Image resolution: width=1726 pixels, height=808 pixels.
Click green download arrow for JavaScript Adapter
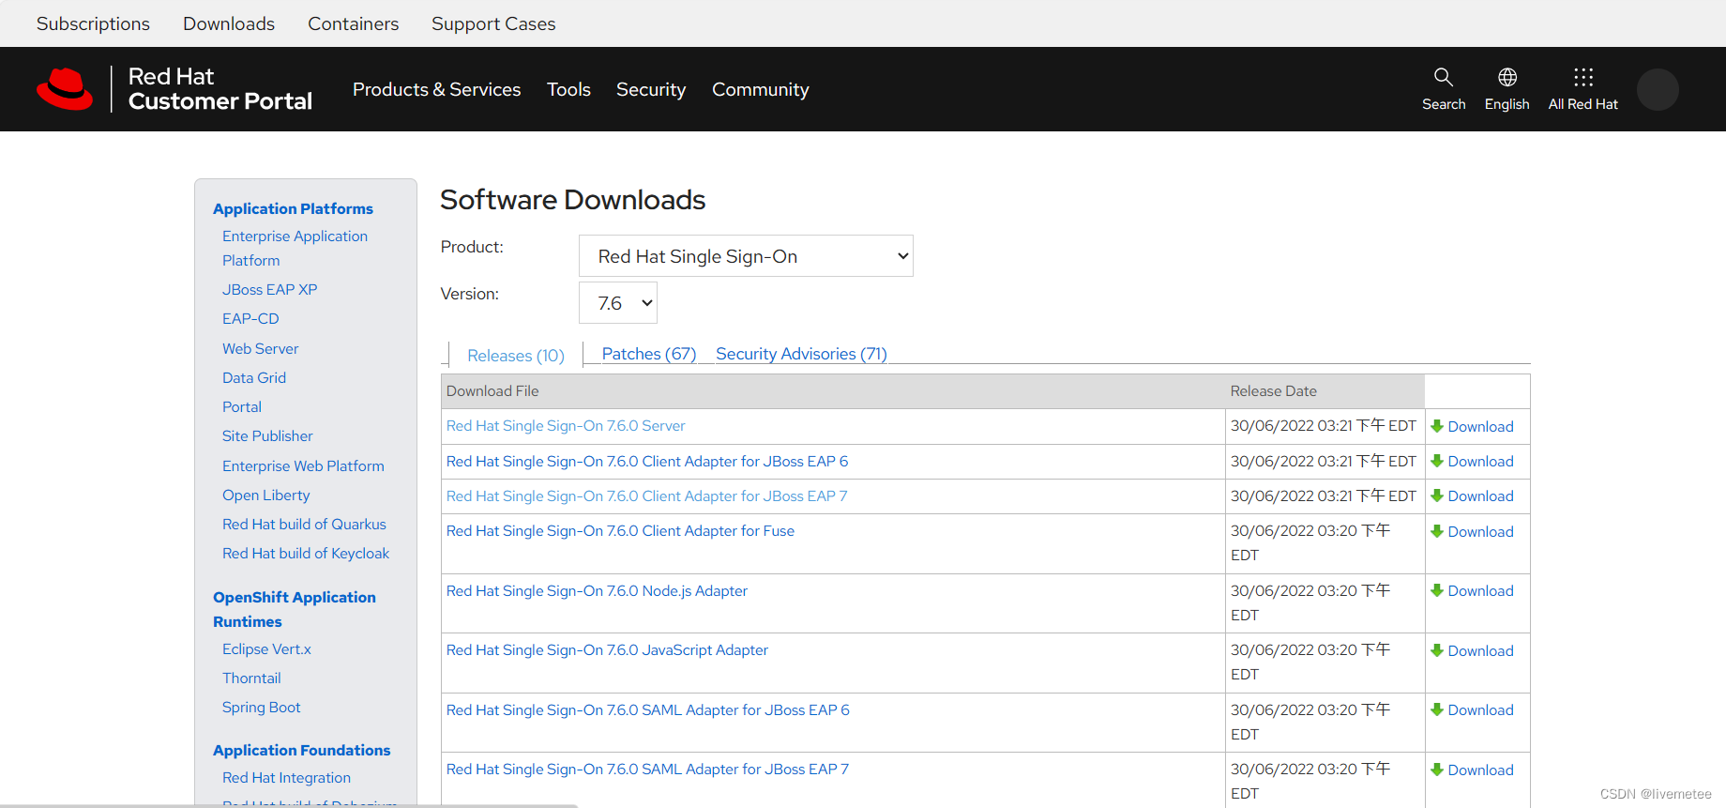pyautogui.click(x=1436, y=650)
